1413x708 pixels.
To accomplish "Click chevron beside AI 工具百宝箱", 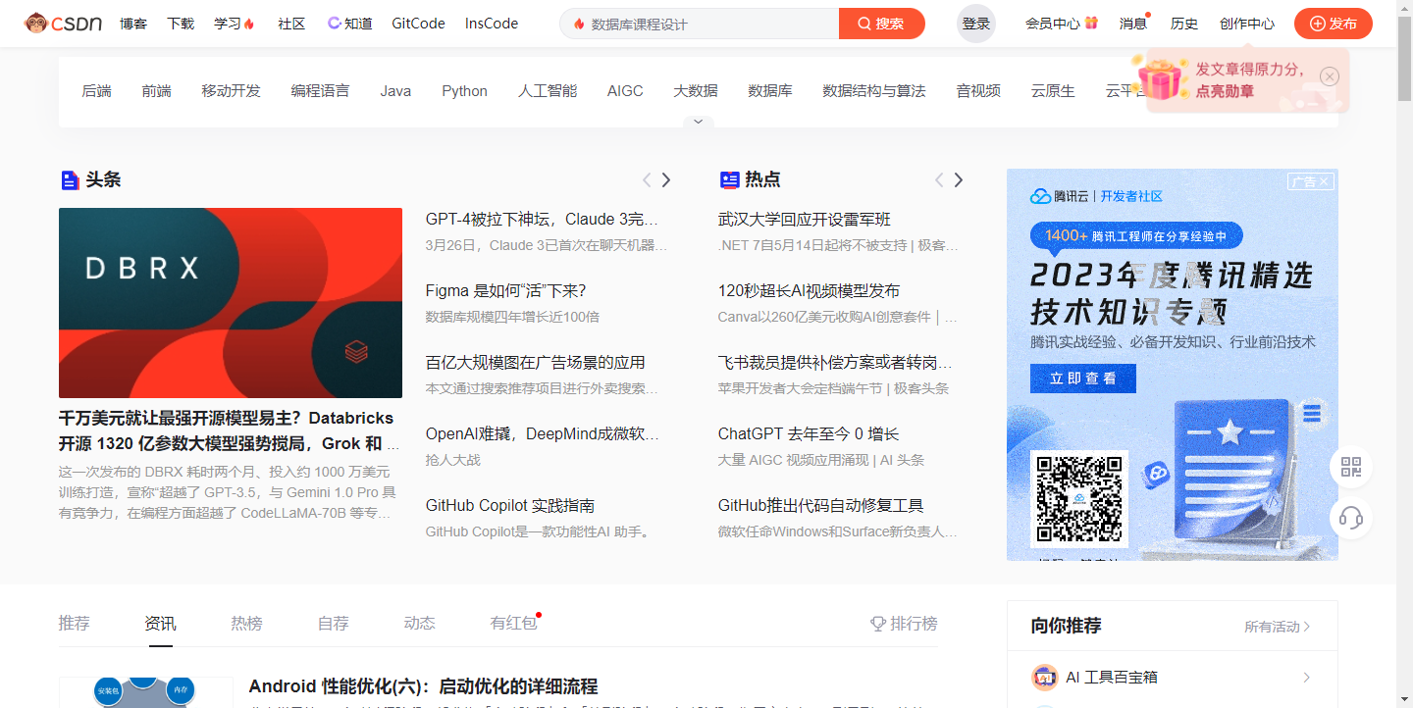I will [1306, 678].
